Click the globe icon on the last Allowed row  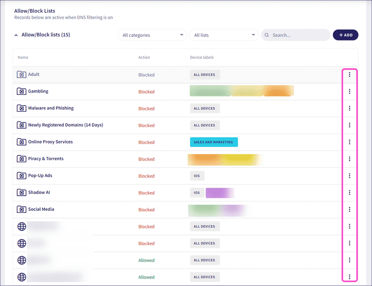[x=21, y=277]
